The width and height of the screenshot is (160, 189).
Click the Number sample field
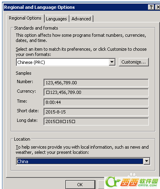(x=96, y=83)
